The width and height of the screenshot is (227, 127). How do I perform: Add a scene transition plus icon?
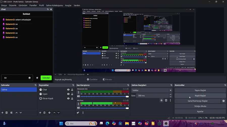pos(161,100)
